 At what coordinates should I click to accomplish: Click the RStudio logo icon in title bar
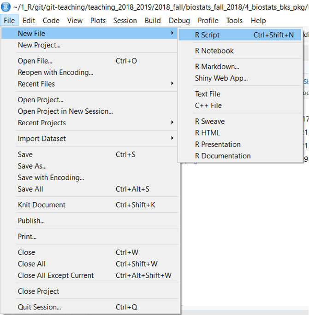point(6,6)
